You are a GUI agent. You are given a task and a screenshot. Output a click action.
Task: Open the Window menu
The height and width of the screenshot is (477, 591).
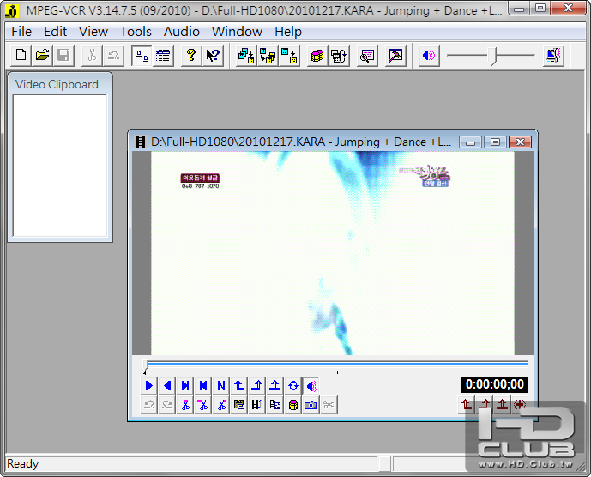coord(237,32)
